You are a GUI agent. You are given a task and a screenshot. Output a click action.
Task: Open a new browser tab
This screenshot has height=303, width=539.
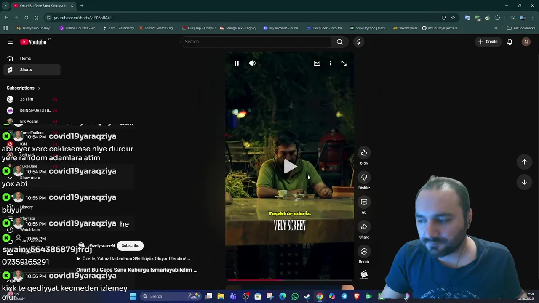point(82,6)
